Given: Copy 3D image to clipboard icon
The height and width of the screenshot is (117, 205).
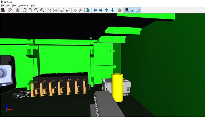Looking at the screenshot, I should 10,10.
